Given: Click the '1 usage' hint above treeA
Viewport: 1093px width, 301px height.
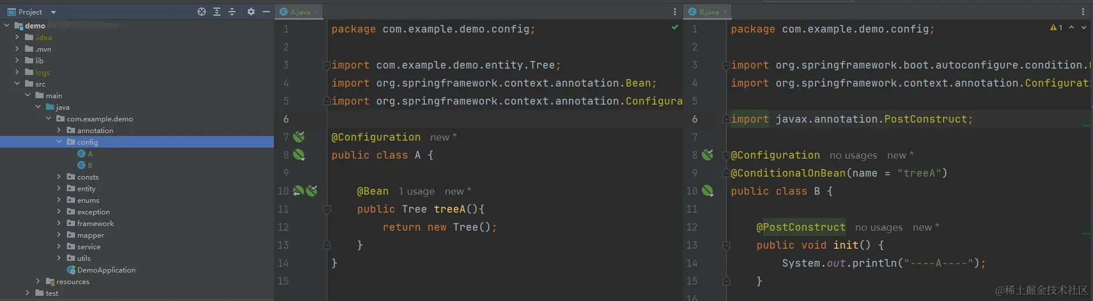Looking at the screenshot, I should pos(416,191).
